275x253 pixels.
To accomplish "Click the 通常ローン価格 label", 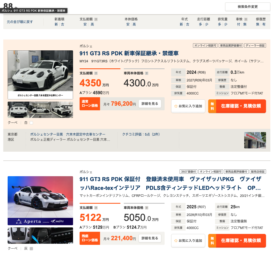I will (90, 104).
